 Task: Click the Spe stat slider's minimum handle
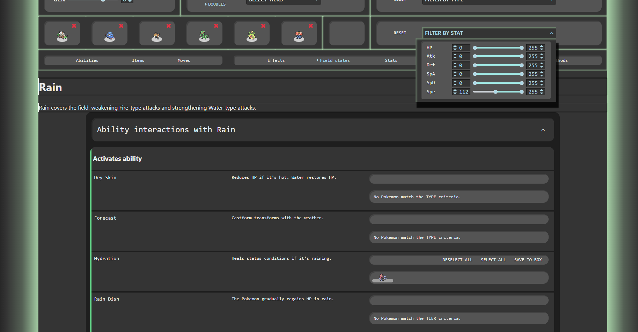coord(496,92)
